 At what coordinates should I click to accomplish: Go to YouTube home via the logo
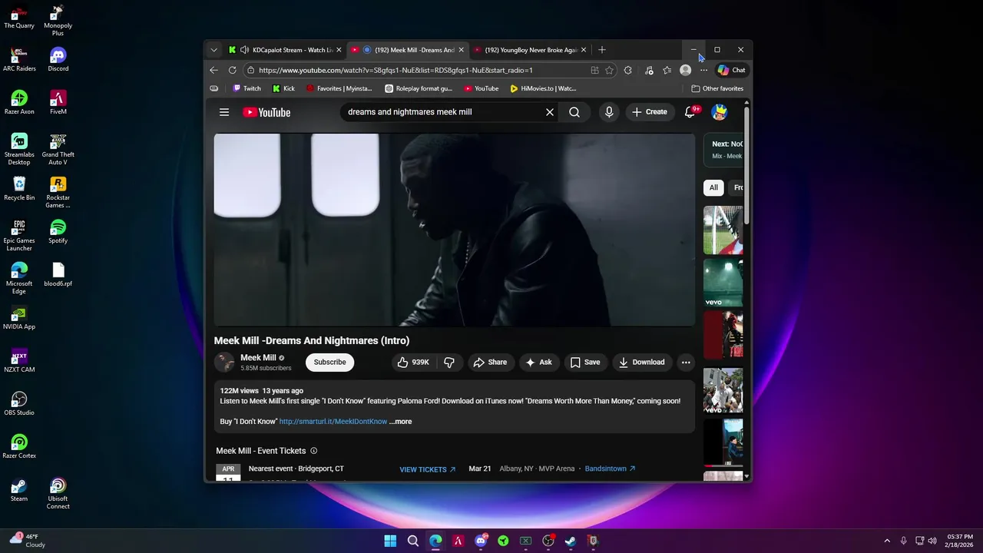[x=266, y=112]
